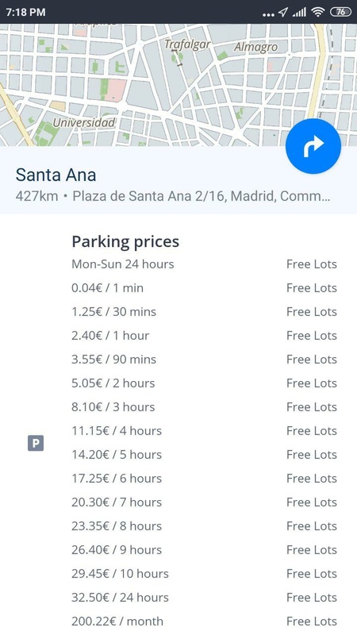Tap the three dots status icon

coord(268,15)
